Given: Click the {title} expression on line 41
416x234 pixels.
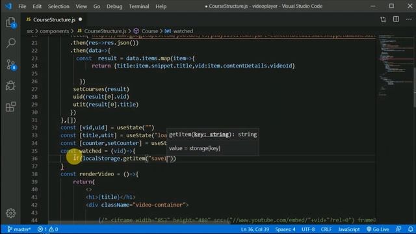Looking at the screenshot, I should (109, 197).
